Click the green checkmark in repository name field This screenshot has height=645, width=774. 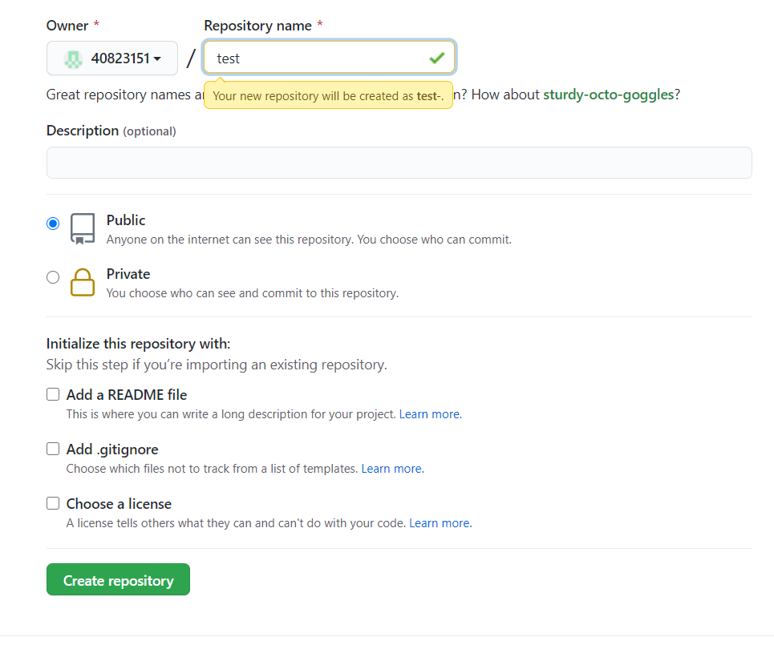click(x=436, y=58)
